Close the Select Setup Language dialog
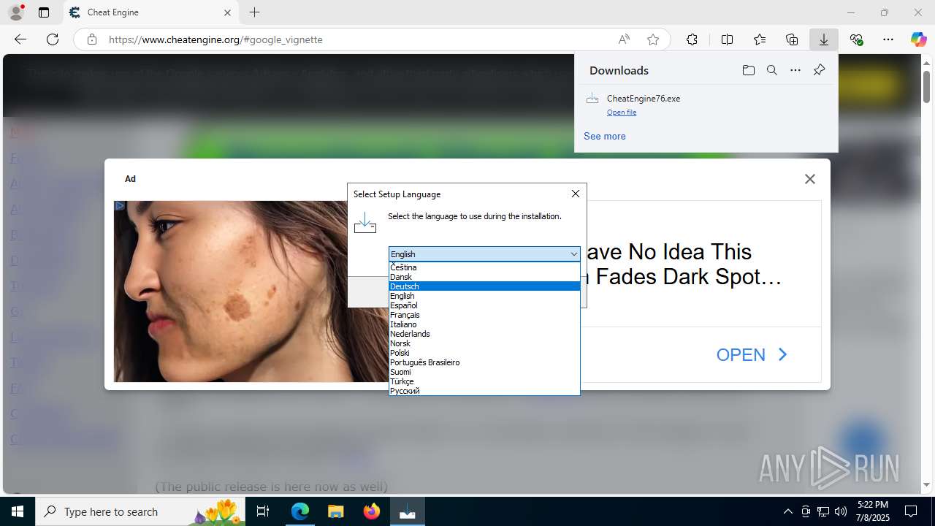Screen dimensions: 935x526 tap(576, 194)
